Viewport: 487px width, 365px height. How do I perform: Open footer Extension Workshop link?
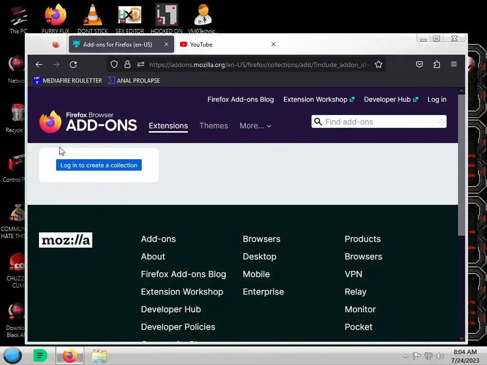click(x=182, y=292)
